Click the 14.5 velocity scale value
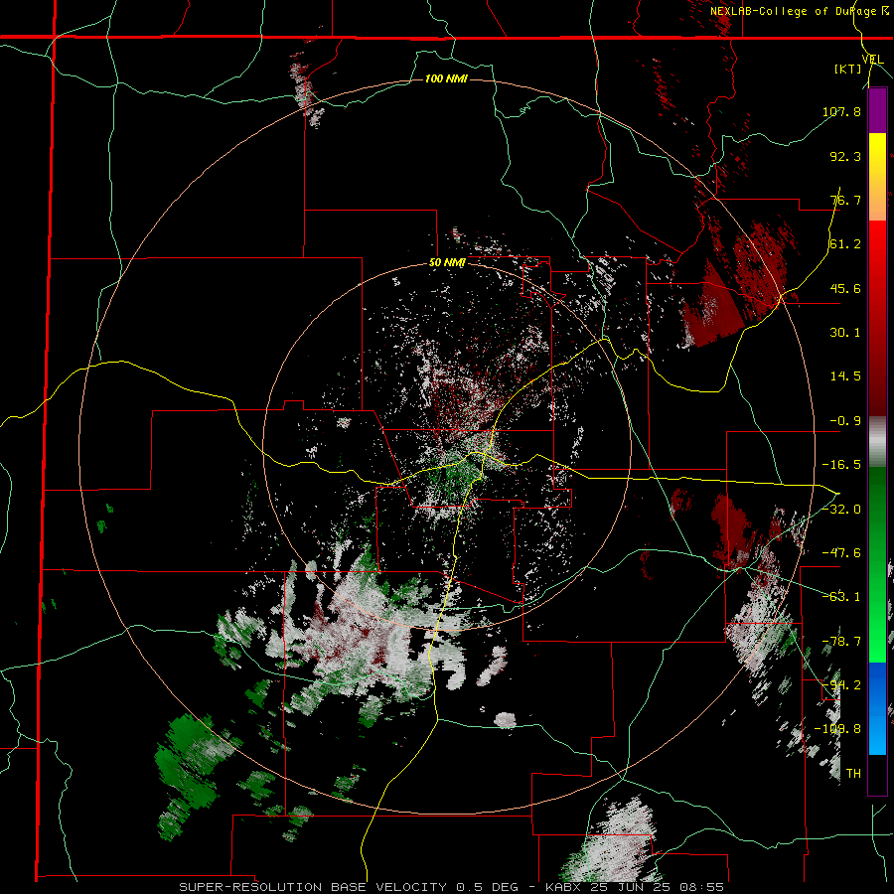894x894 pixels. click(845, 376)
